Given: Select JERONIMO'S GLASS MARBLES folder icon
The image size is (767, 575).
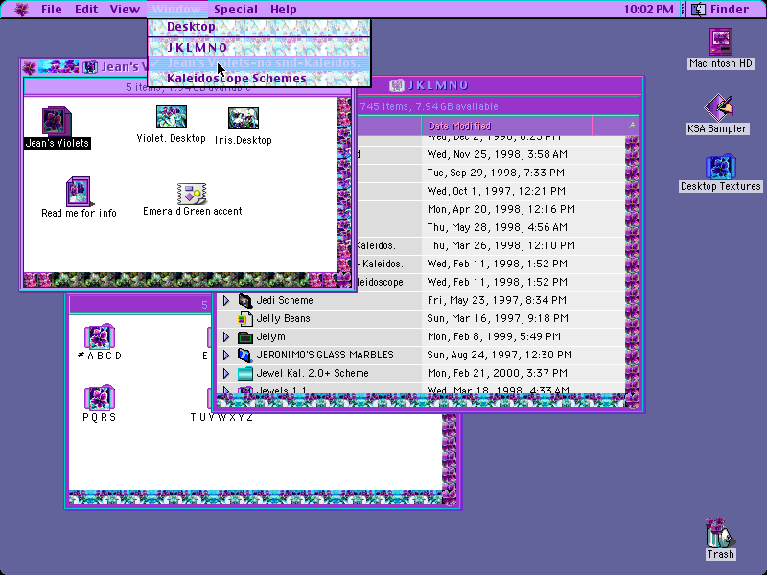Looking at the screenshot, I should 245,355.
